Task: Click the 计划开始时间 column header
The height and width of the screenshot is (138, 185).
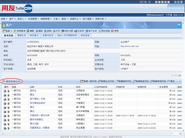Action: 101,87
